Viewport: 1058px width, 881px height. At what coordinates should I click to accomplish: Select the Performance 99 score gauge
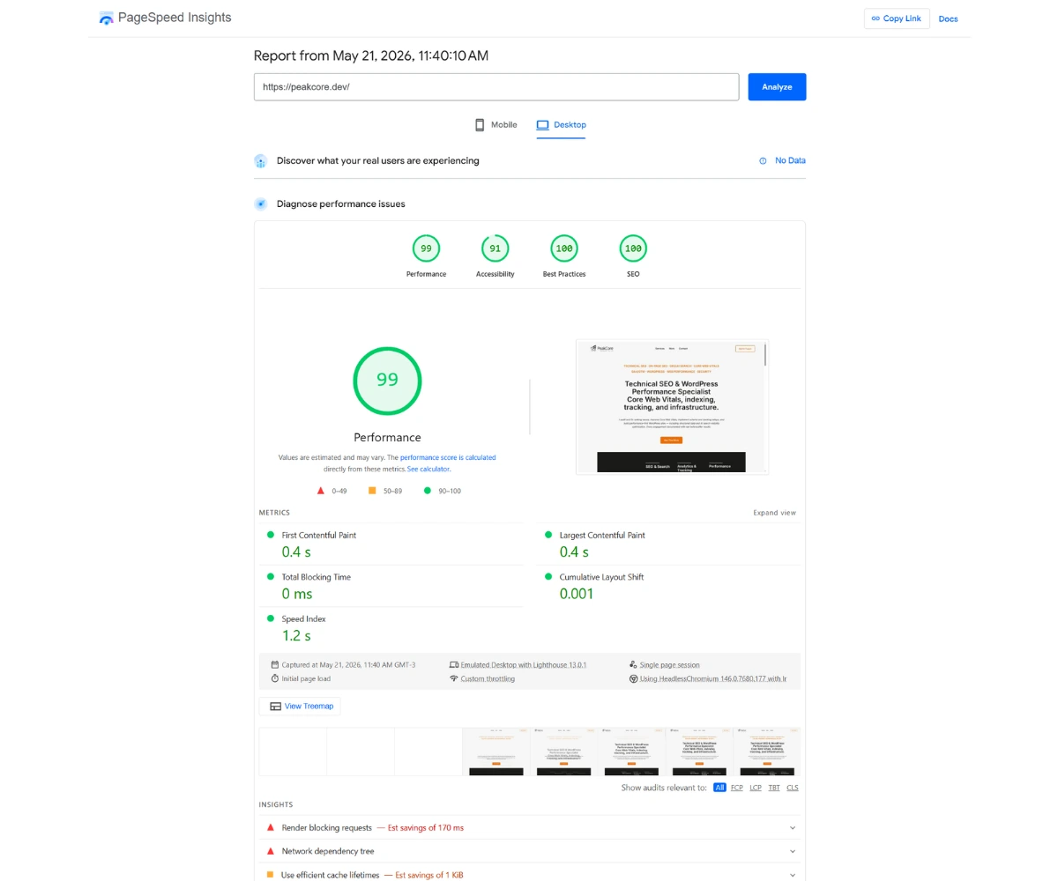coord(426,248)
